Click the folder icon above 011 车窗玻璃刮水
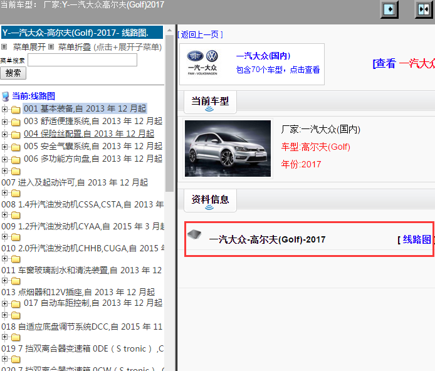Screen dimensions: 435x371 coord(16,259)
